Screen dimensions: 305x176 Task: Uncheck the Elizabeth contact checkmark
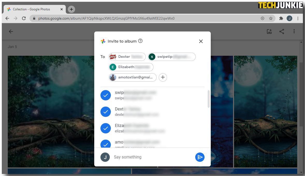105,128
